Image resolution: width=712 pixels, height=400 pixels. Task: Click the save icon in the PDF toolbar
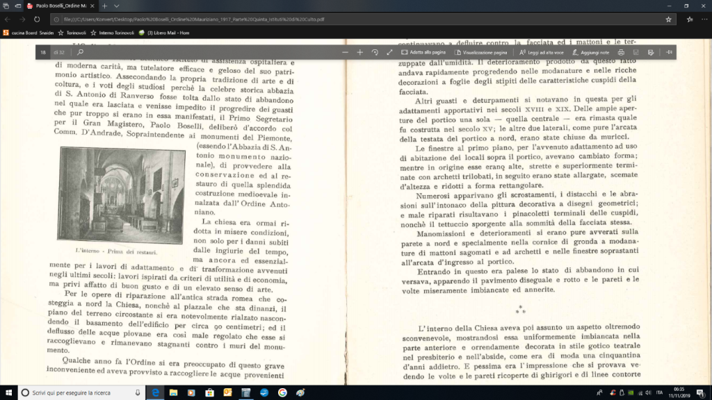[636, 52]
